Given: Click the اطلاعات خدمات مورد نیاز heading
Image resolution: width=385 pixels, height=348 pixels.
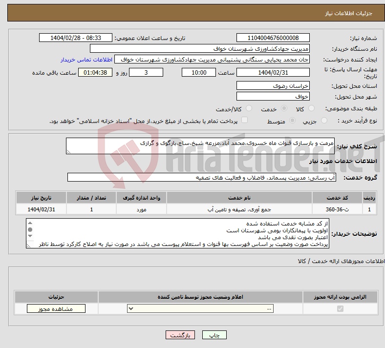Looking at the screenshot, I should 343,161.
